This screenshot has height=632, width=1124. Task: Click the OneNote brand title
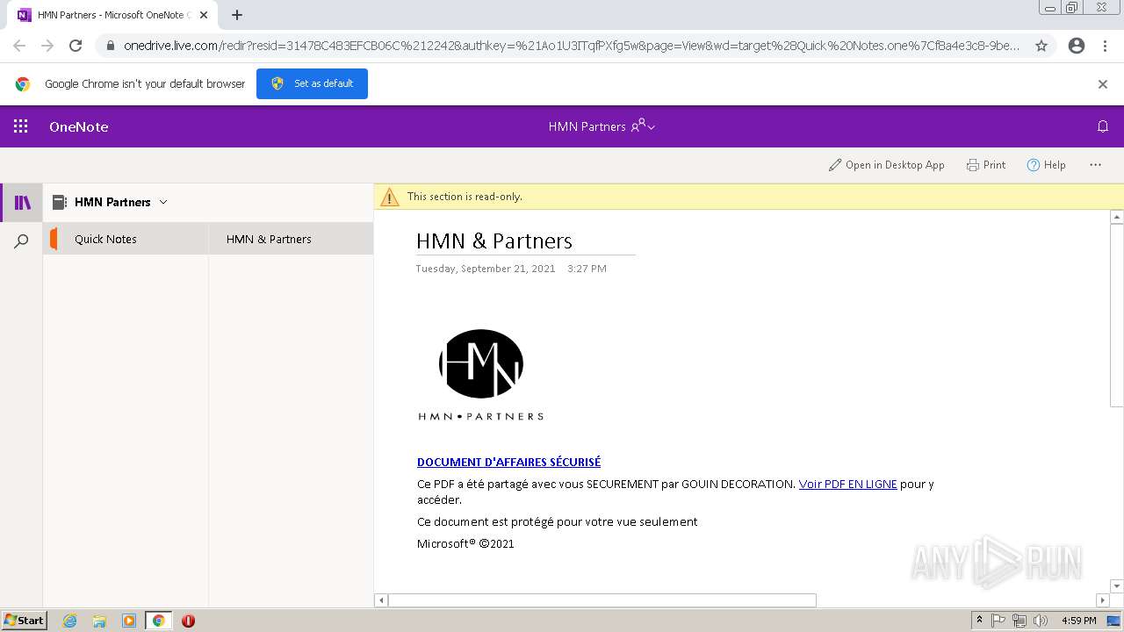pos(79,126)
